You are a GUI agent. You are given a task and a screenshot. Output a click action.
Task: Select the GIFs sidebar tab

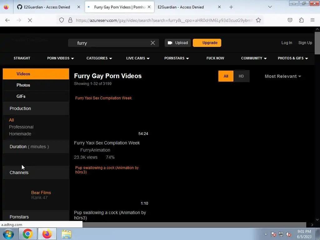pyautogui.click(x=36, y=96)
